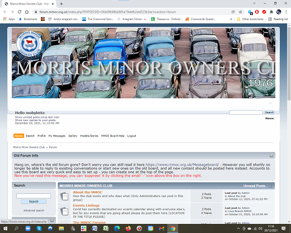Open Windows Start menu
This screenshot has width=291, height=233.
pyautogui.click(x=5, y=228)
